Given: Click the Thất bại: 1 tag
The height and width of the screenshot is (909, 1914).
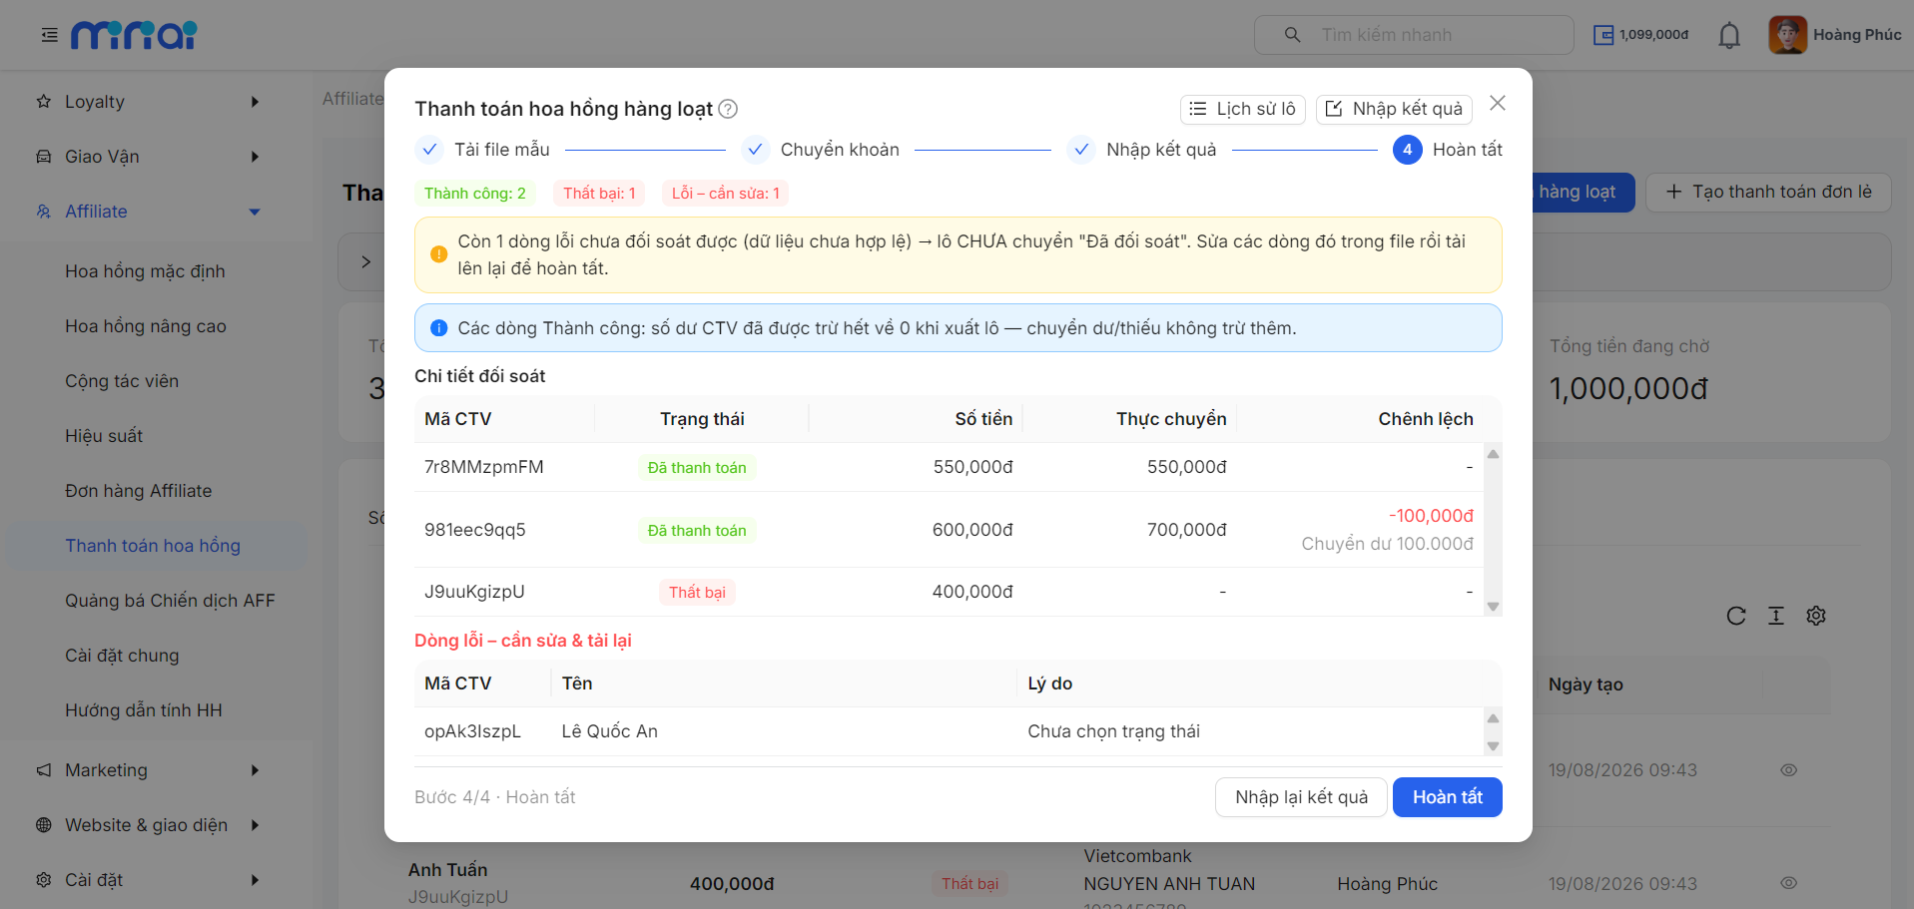Looking at the screenshot, I should point(599,194).
